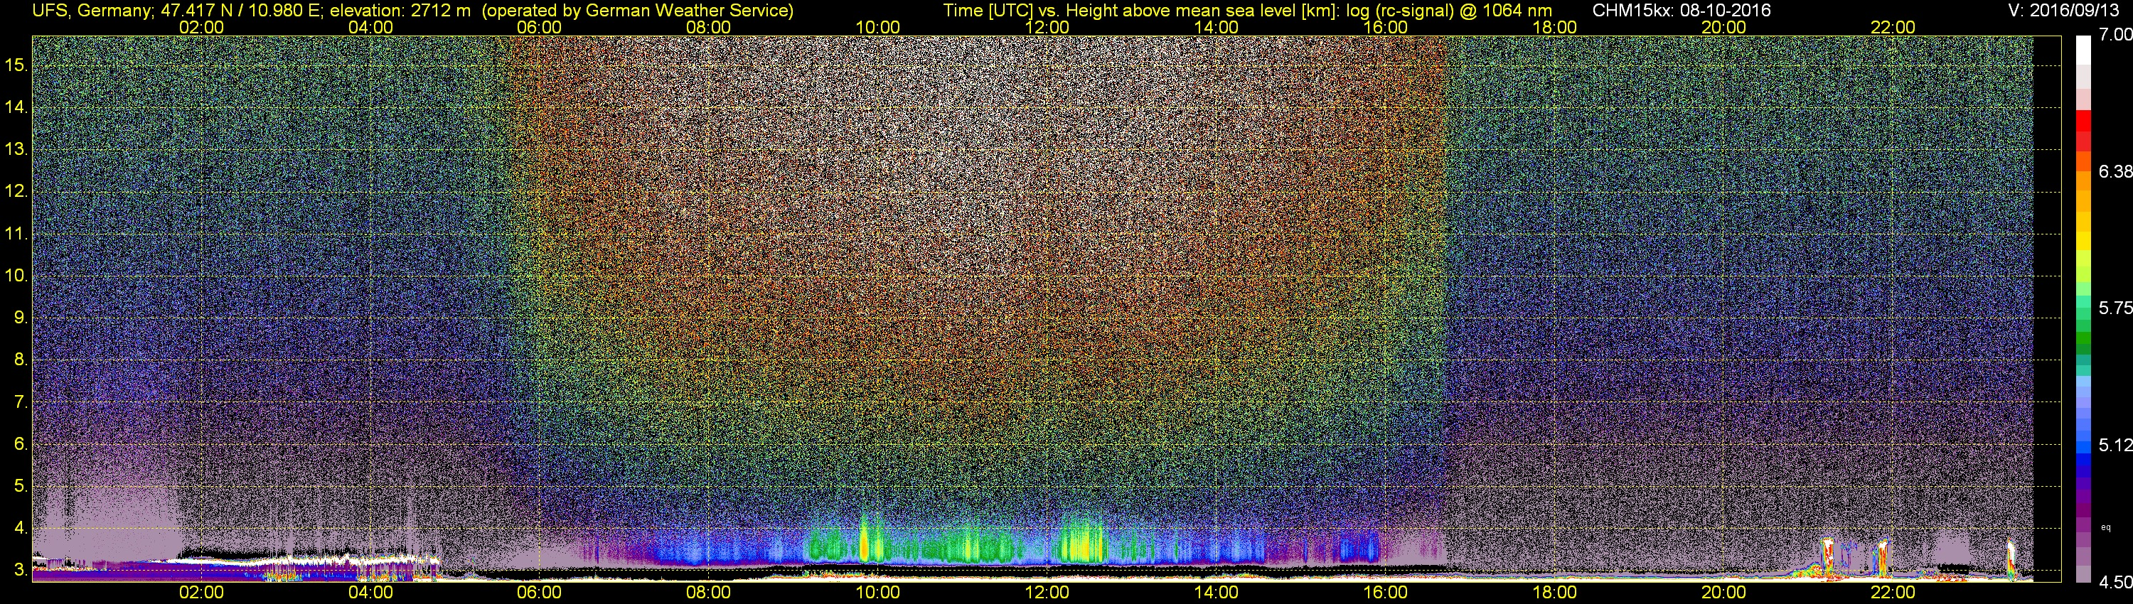Click the height axis label "8."
The image size is (2133, 604).
pos(20,360)
